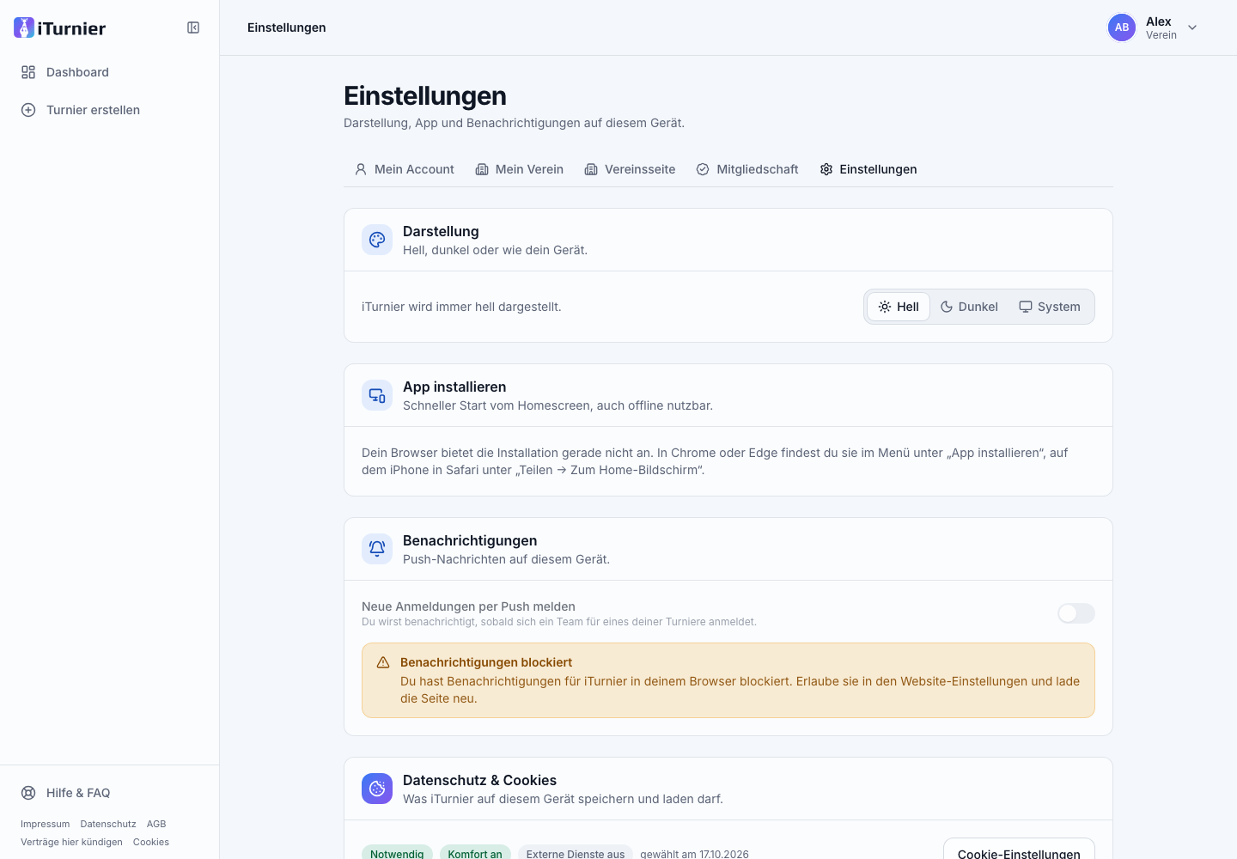This screenshot has height=859, width=1237.
Task: Click the Hilfe & FAQ lifebuoy icon
Action: [28, 793]
